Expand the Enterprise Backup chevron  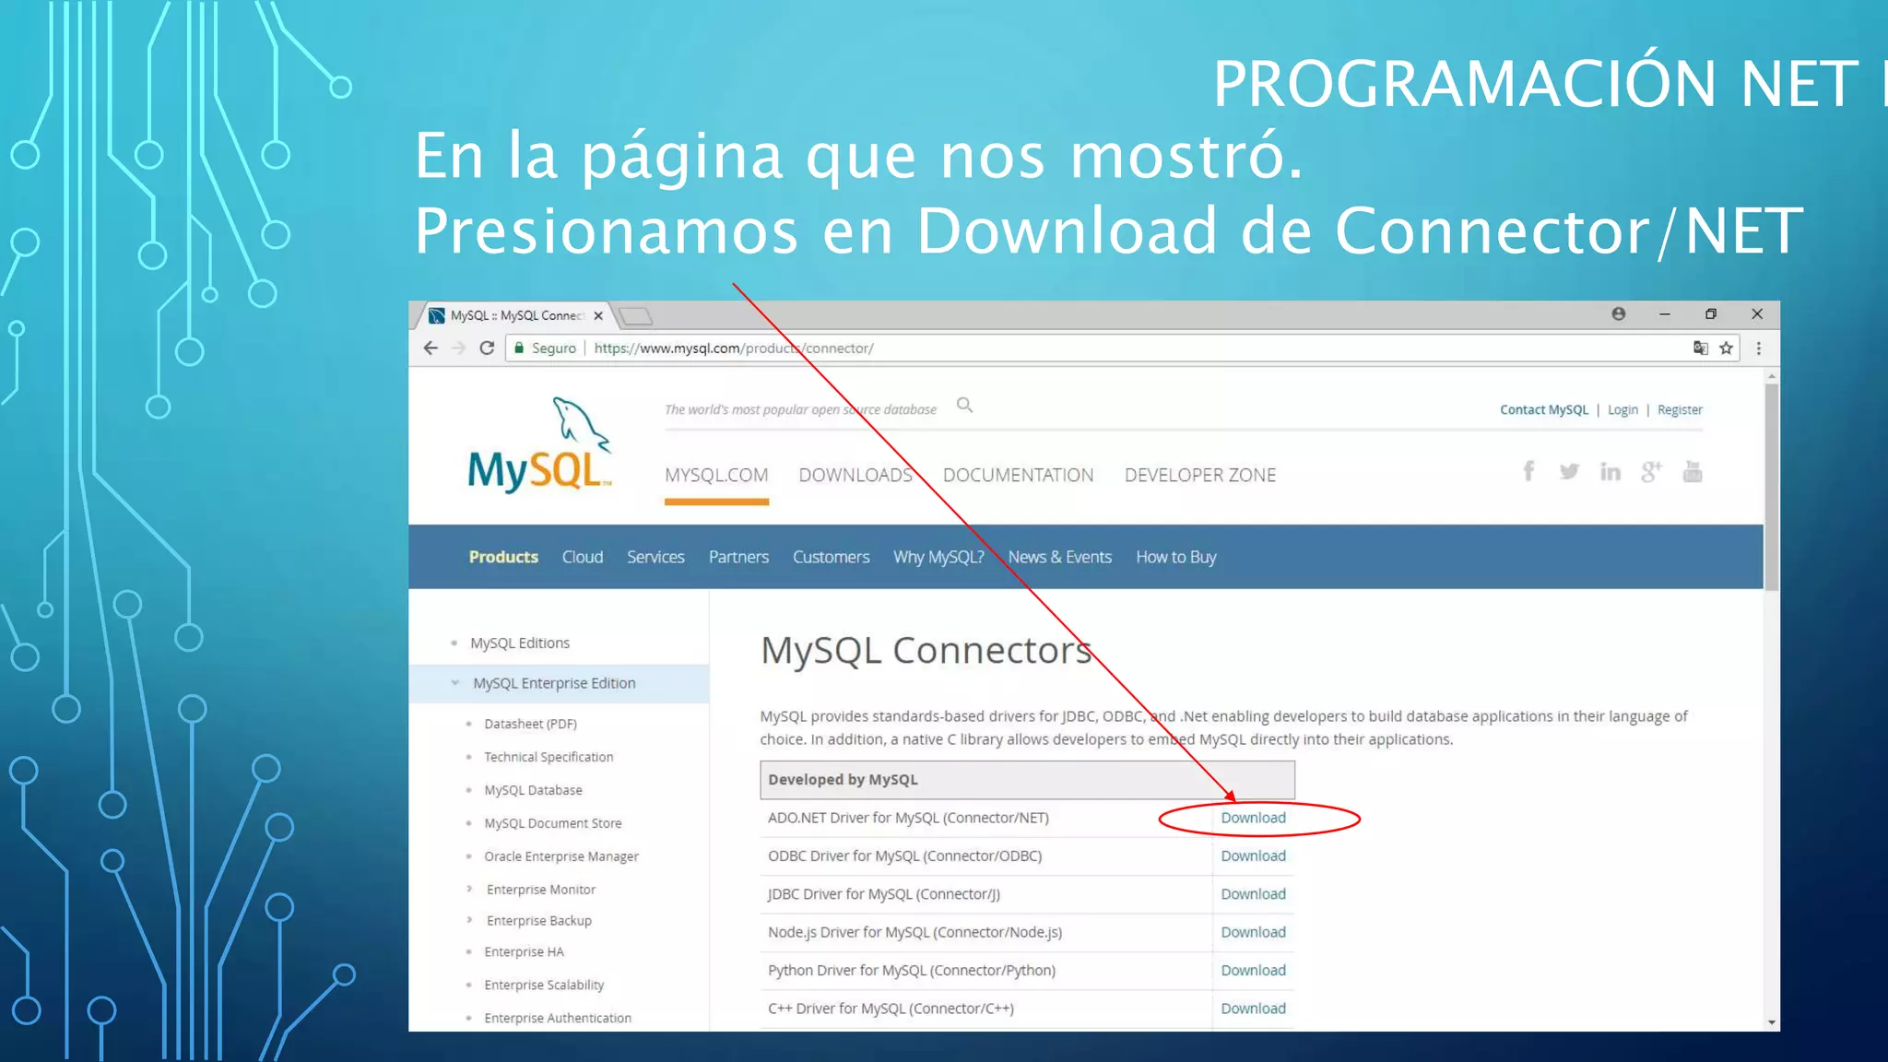[x=469, y=920]
